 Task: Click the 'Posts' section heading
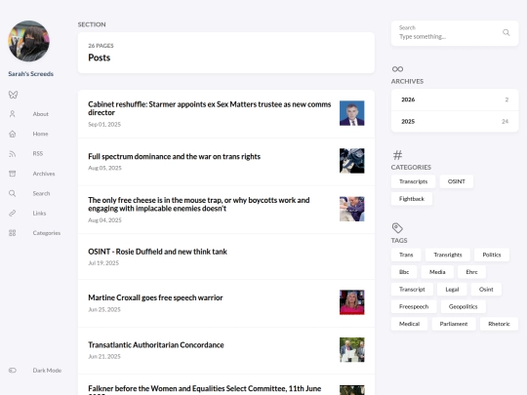click(100, 58)
